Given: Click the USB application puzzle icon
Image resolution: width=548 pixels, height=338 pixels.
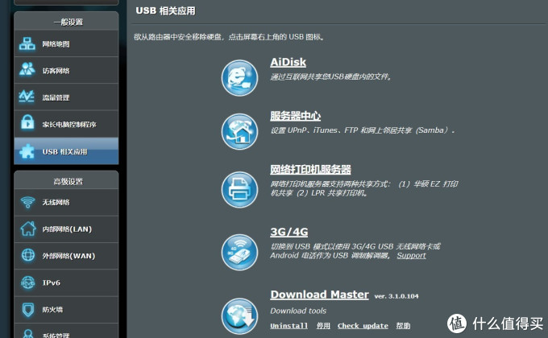Looking at the screenshot, I should 27,151.
